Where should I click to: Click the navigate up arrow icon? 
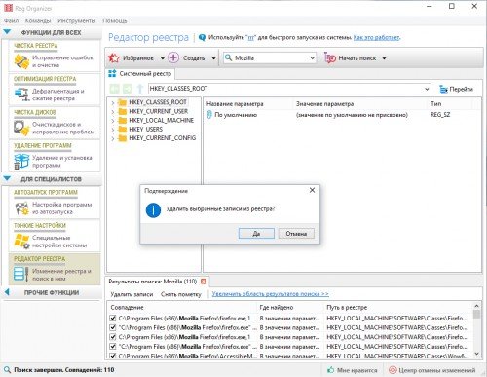pyautogui.click(x=140, y=89)
